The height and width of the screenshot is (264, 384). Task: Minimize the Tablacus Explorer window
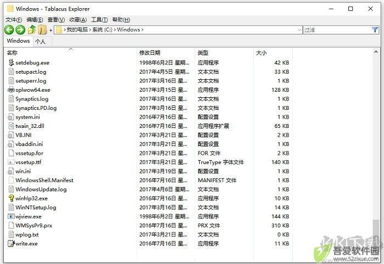click(x=331, y=9)
